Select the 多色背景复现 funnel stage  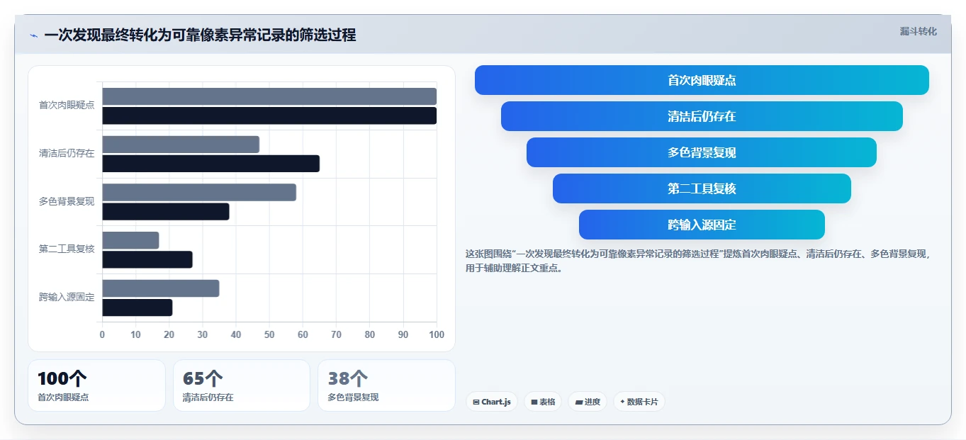click(x=702, y=152)
